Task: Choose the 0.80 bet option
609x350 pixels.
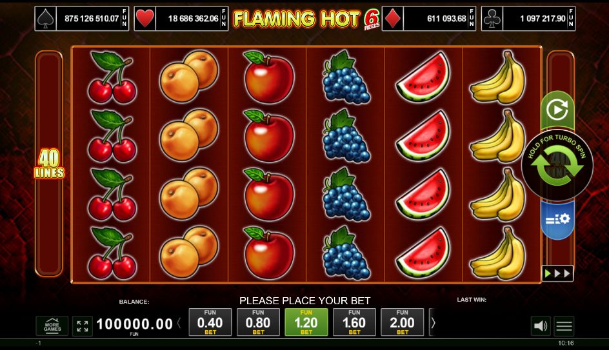Action: tap(258, 322)
